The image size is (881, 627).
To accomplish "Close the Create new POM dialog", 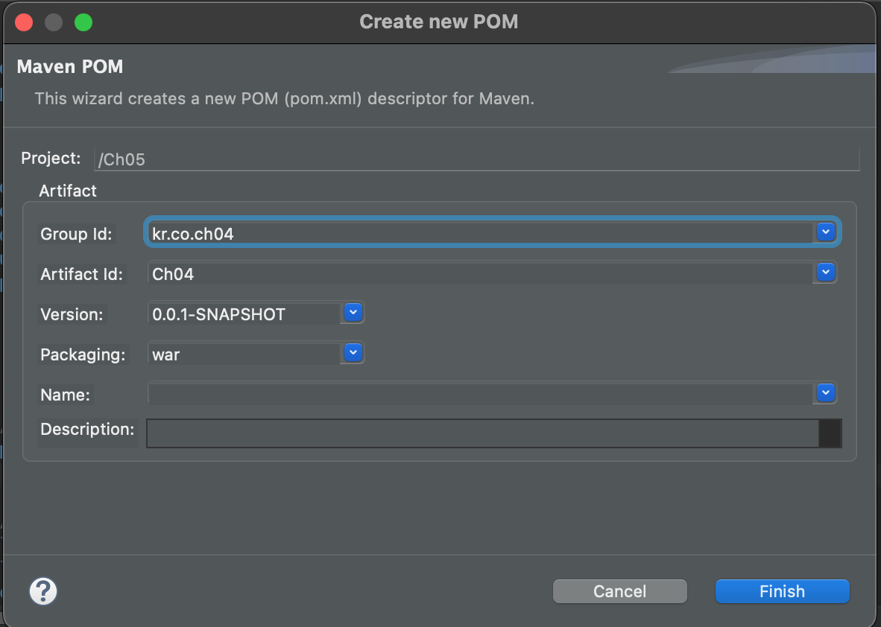I will pyautogui.click(x=24, y=22).
